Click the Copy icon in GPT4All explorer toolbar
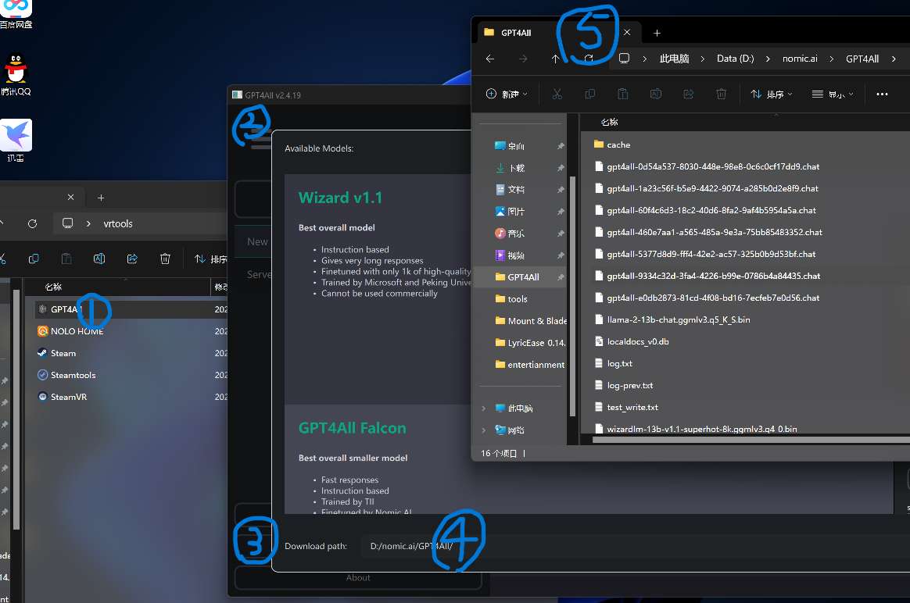The image size is (910, 603). click(589, 94)
